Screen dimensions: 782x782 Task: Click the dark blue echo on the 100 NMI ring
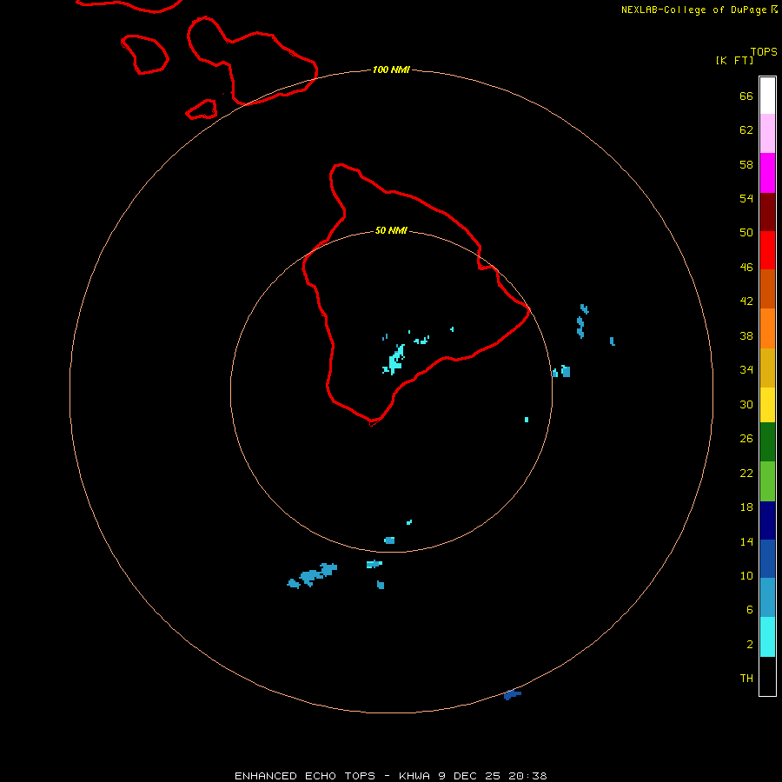click(512, 694)
